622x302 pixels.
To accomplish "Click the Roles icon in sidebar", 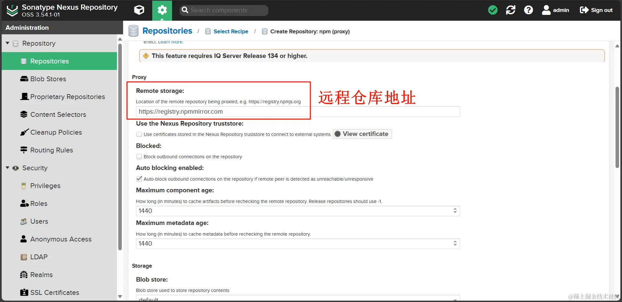I will point(24,203).
